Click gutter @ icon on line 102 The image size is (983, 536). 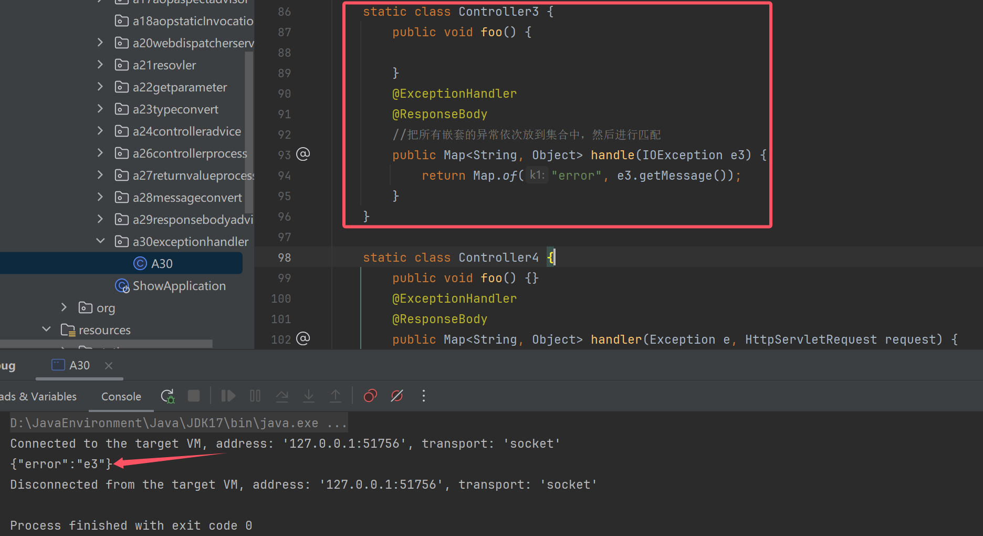[x=303, y=338]
